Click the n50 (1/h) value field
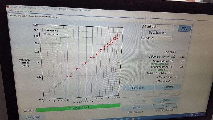The image size is (213, 120). click(181, 53)
